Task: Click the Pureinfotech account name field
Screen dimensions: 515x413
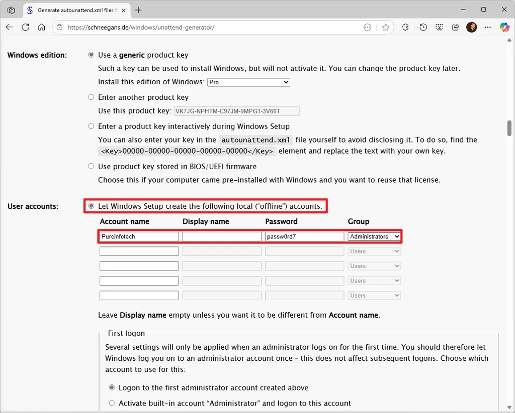Action: tap(139, 236)
